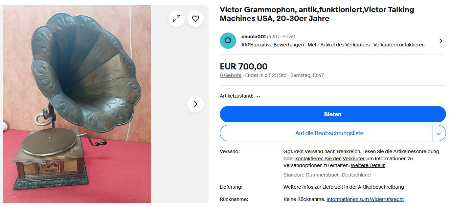Open 'kontaktieren Sie den Verkäufer' shipping link
This screenshot has width=451, height=207.
pyautogui.click(x=330, y=159)
